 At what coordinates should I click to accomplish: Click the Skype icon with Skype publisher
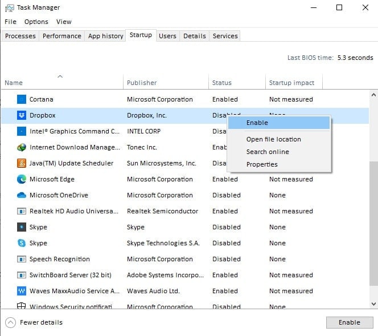[x=22, y=227]
